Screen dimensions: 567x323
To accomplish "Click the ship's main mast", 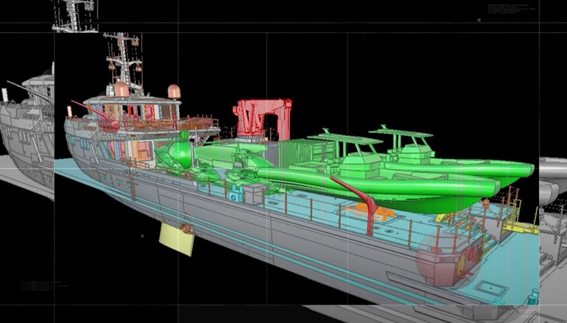I will coord(122,56).
